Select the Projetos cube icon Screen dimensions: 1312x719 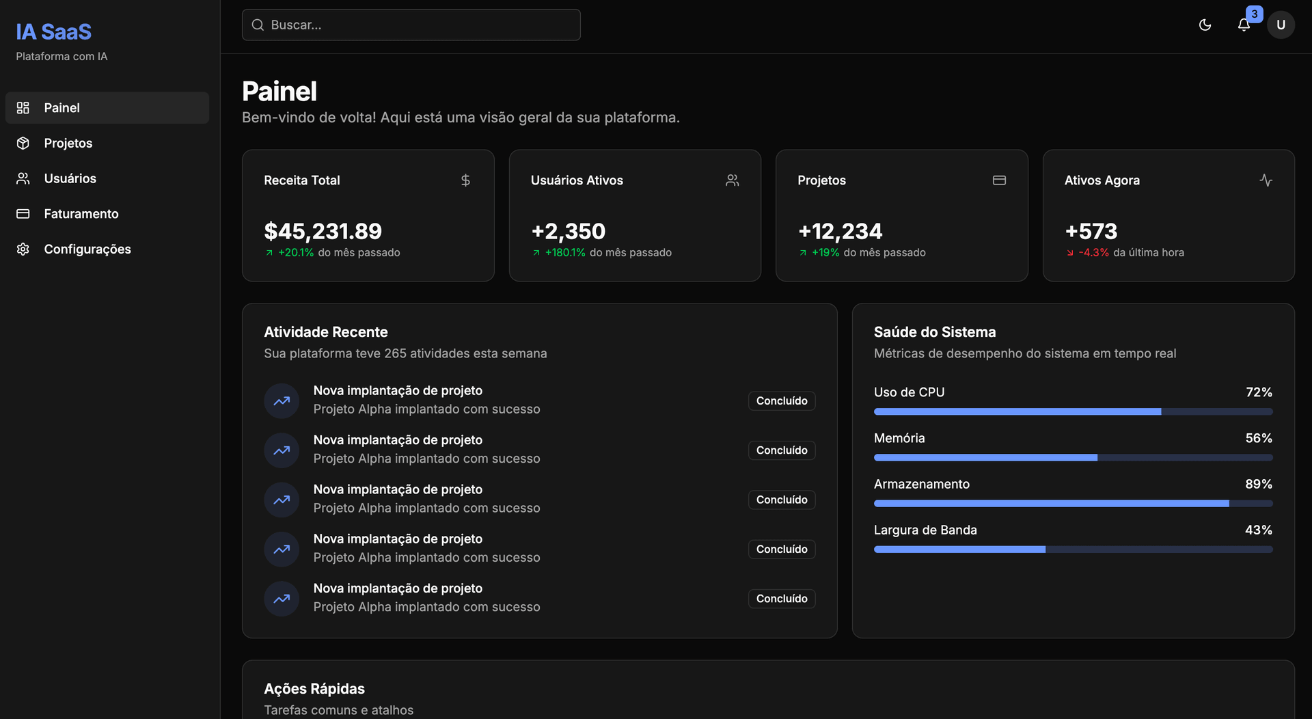click(23, 143)
